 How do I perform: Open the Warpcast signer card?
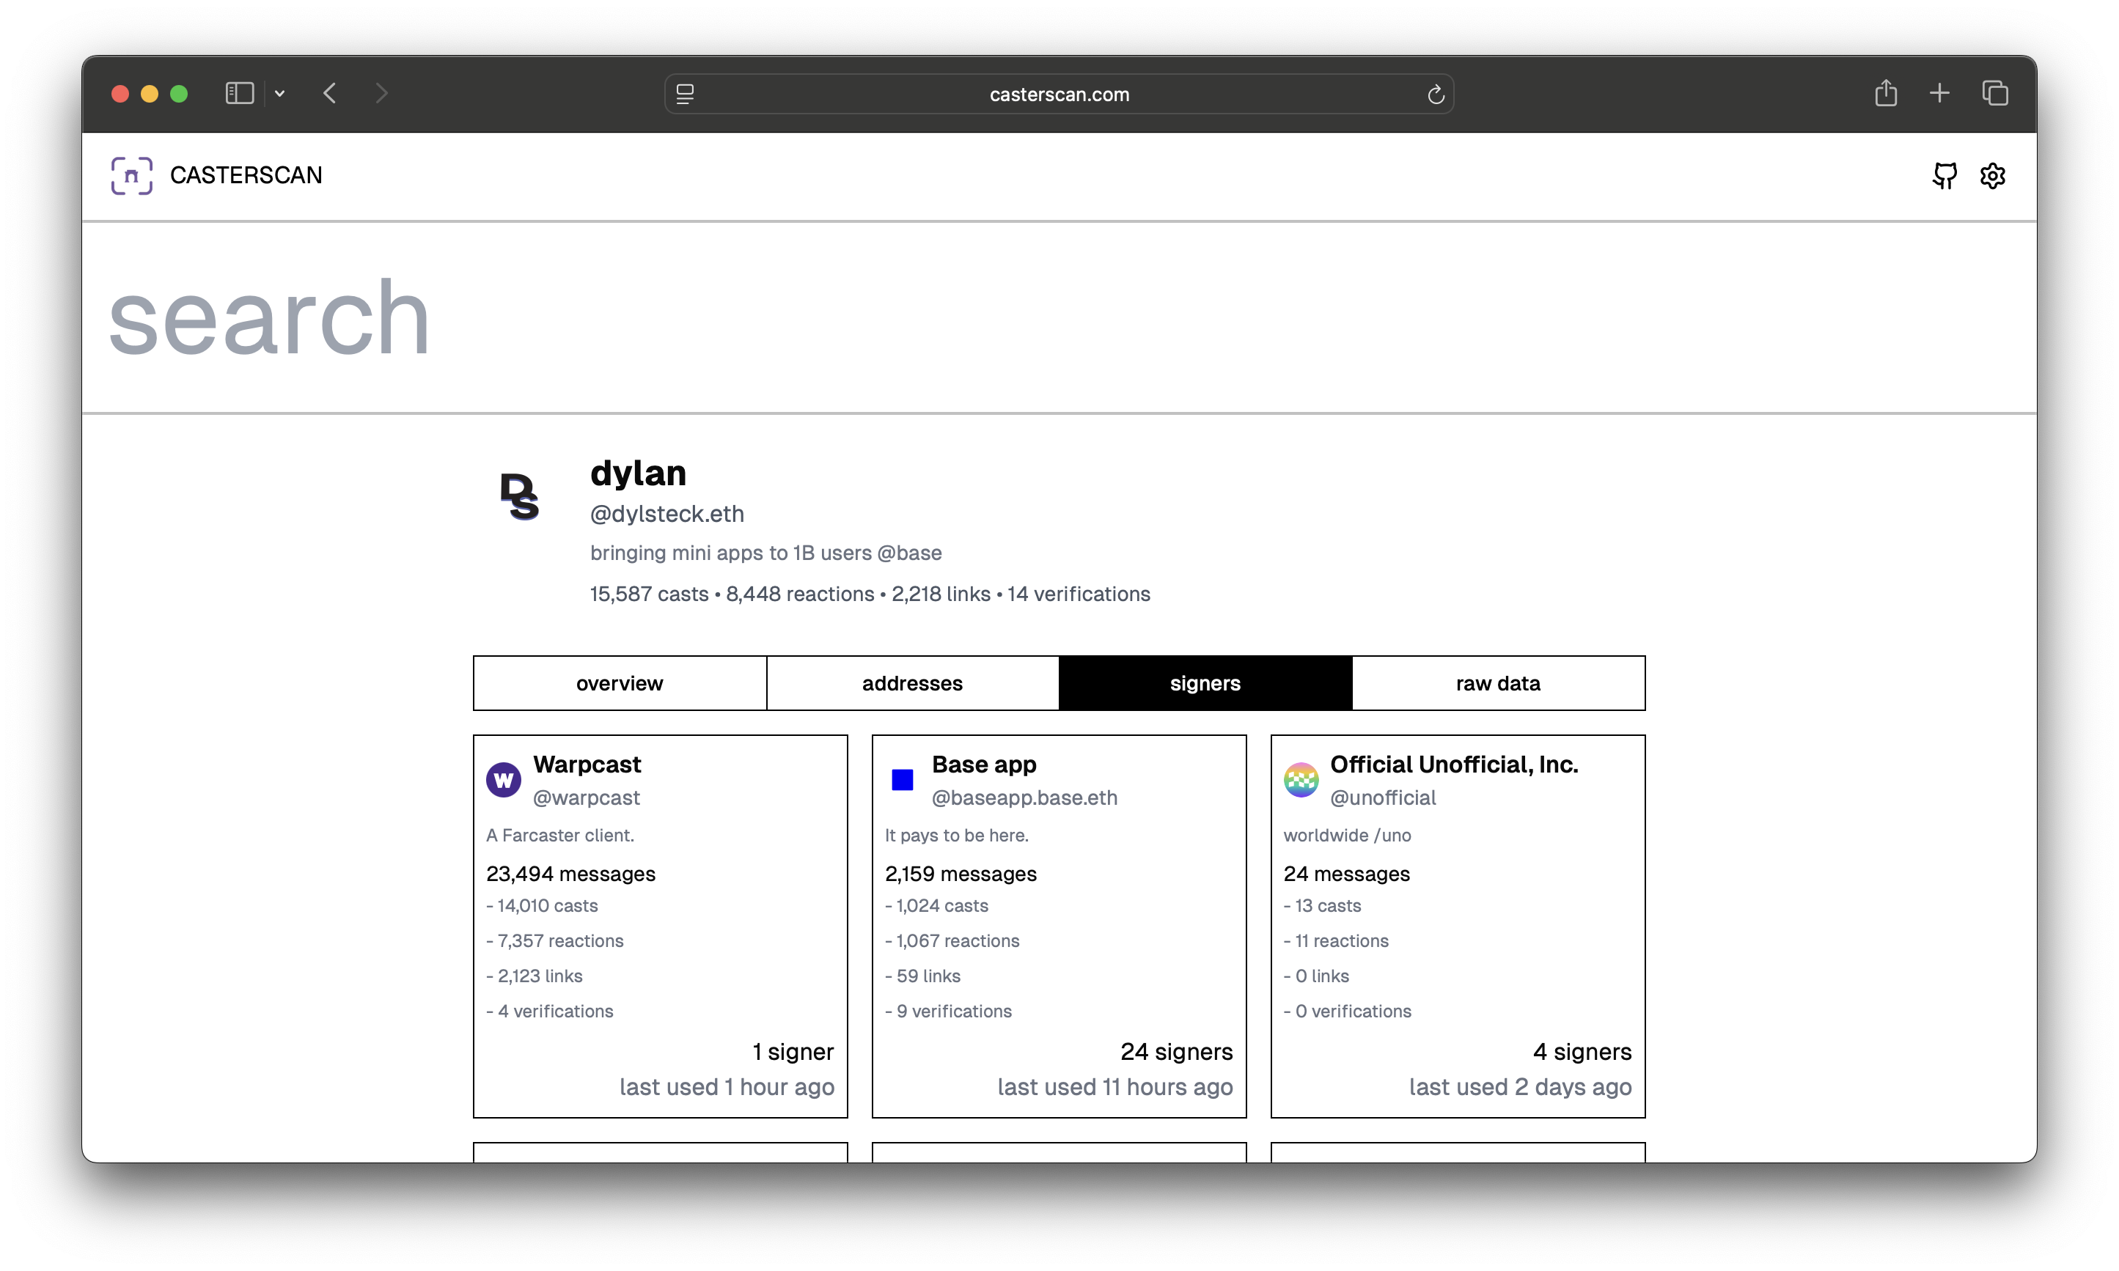click(659, 925)
